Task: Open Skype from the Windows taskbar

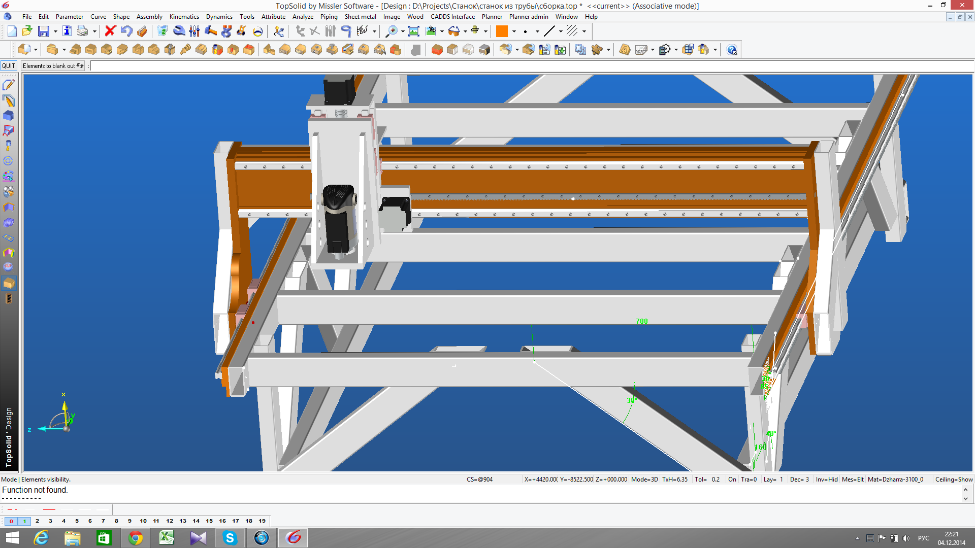Action: pos(230,538)
